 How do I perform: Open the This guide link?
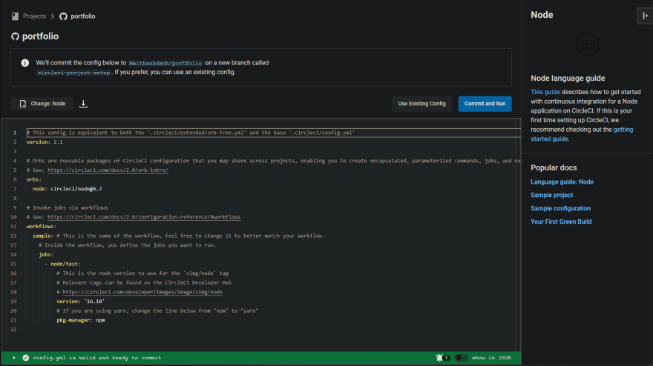point(545,92)
